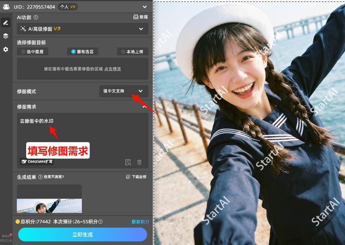This screenshot has width=345, height=245.
Task: Click the restore prompt history icon
Action: pyautogui.click(x=128, y=162)
